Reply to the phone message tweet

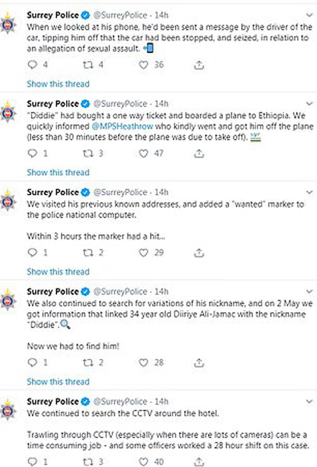pos(32,65)
